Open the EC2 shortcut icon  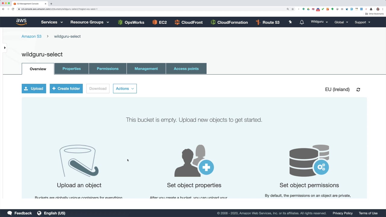tap(155, 22)
